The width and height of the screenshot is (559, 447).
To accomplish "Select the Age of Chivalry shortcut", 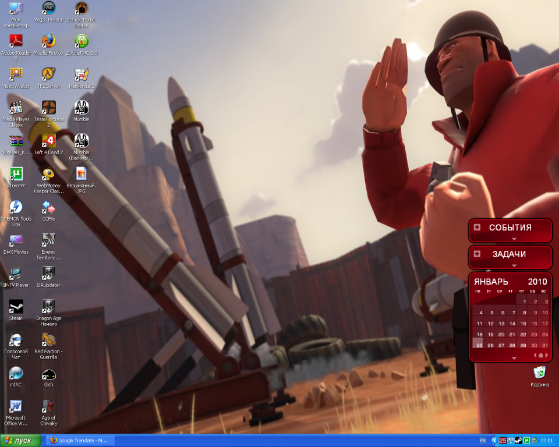I will pos(48,412).
